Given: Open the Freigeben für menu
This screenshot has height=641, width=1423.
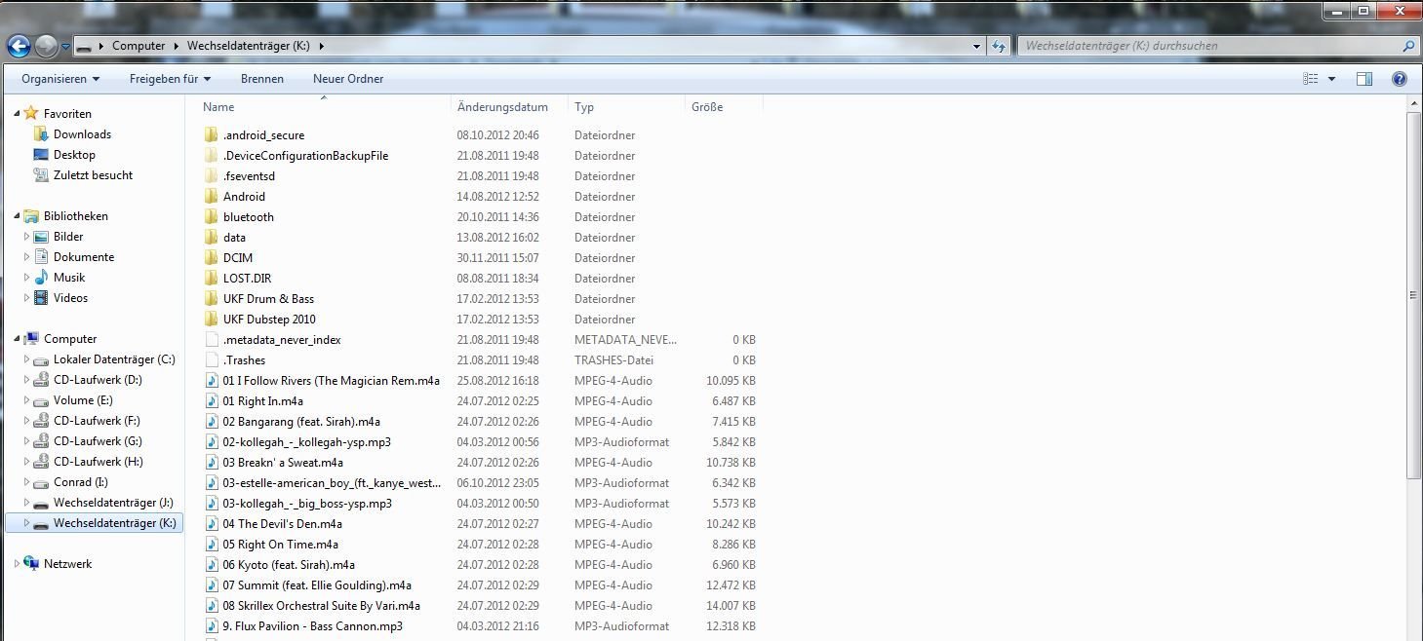Looking at the screenshot, I should (x=170, y=79).
